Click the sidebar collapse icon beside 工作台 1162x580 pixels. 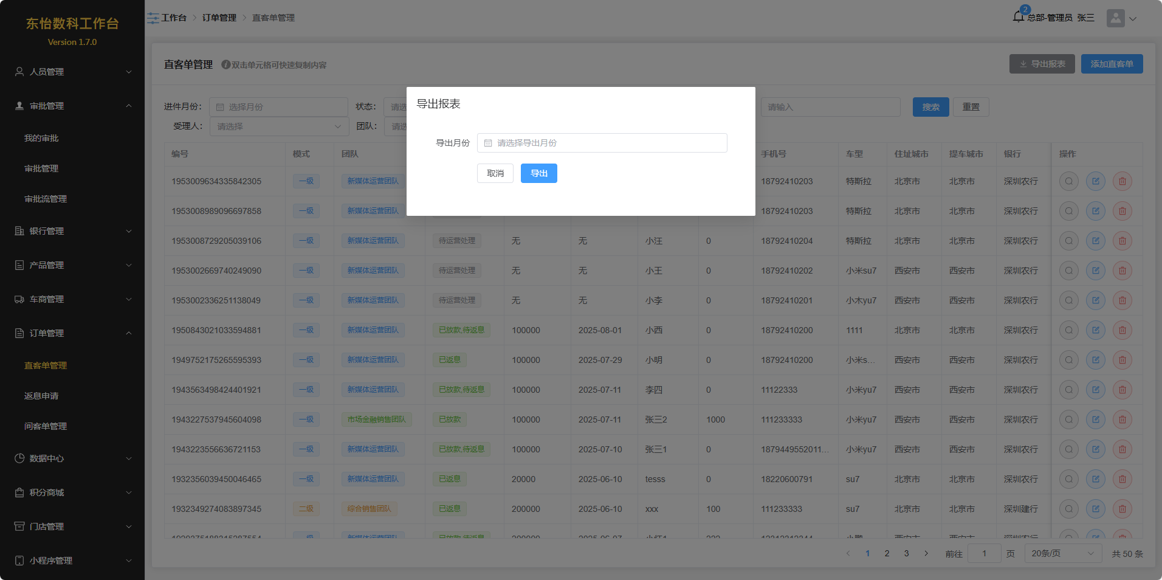point(153,18)
